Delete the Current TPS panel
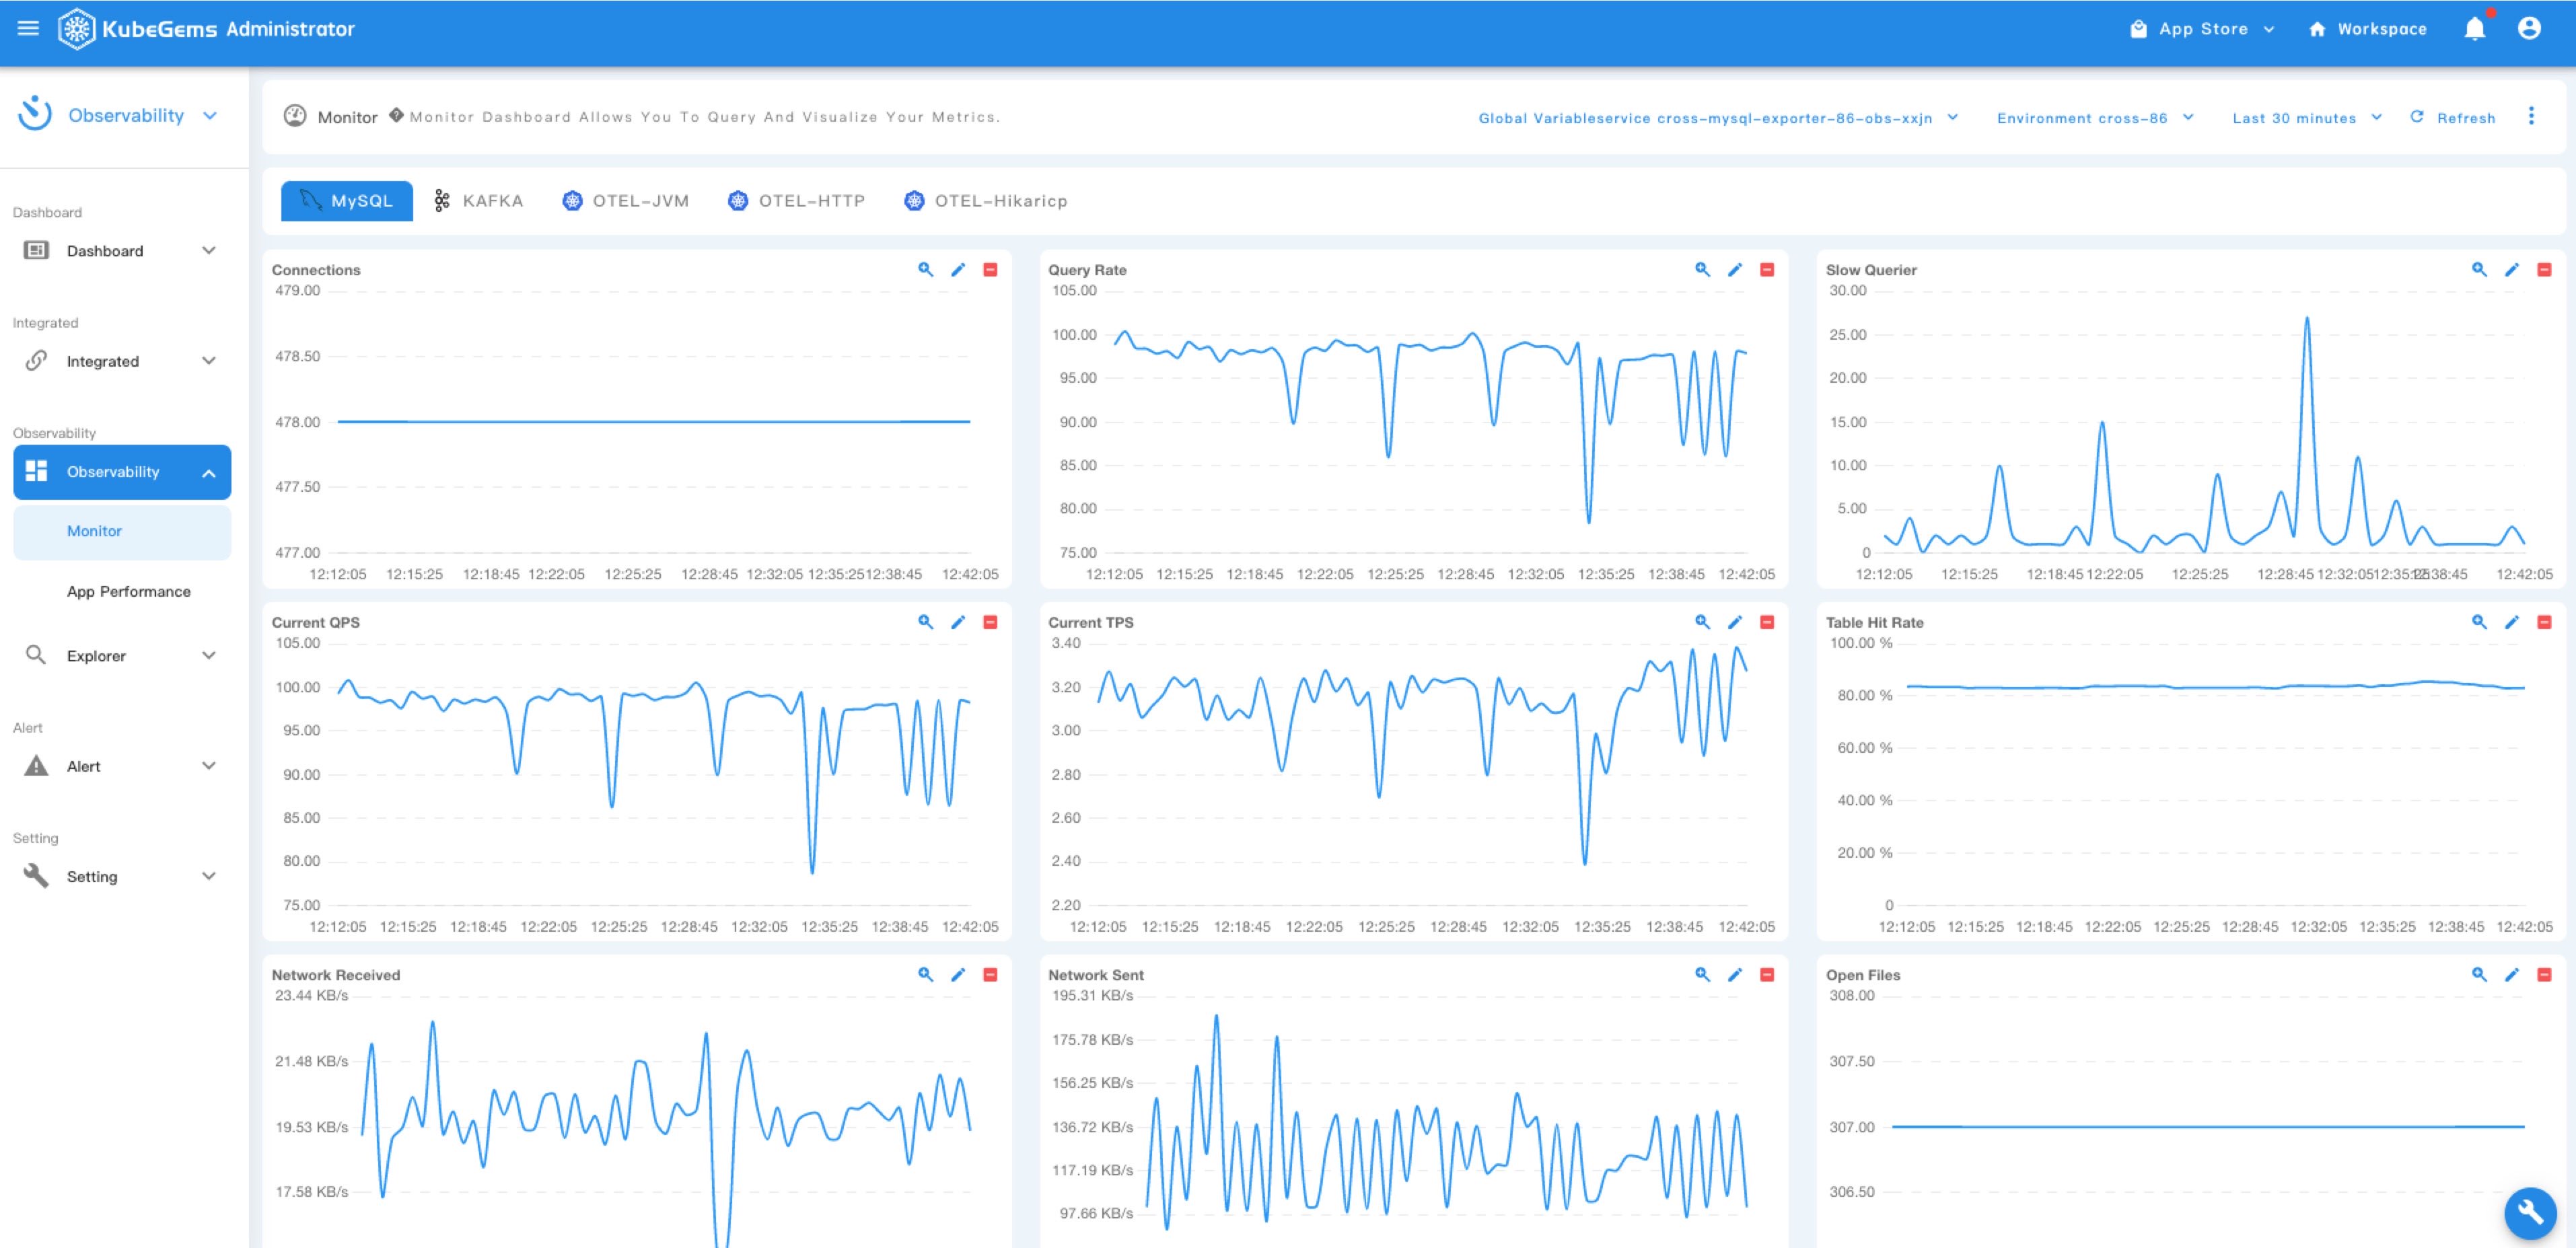 (x=1767, y=622)
